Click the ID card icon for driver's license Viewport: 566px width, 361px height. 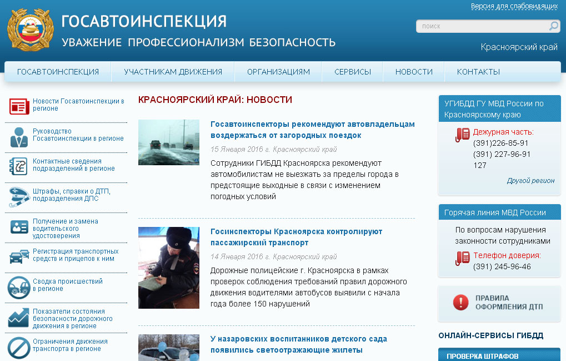[19, 227]
